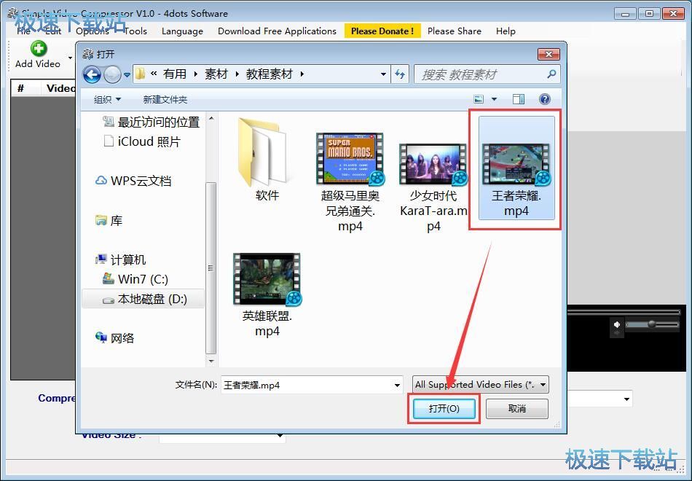The width and height of the screenshot is (692, 481).
Task: Click 教程素材 in the address breadcrumb
Action: pyautogui.click(x=270, y=74)
